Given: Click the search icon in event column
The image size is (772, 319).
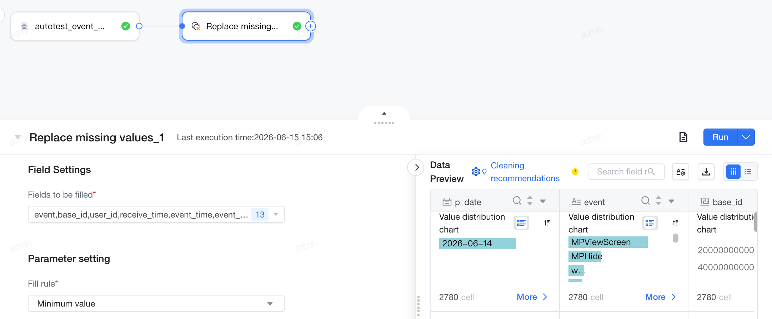Looking at the screenshot, I should coord(645,201).
